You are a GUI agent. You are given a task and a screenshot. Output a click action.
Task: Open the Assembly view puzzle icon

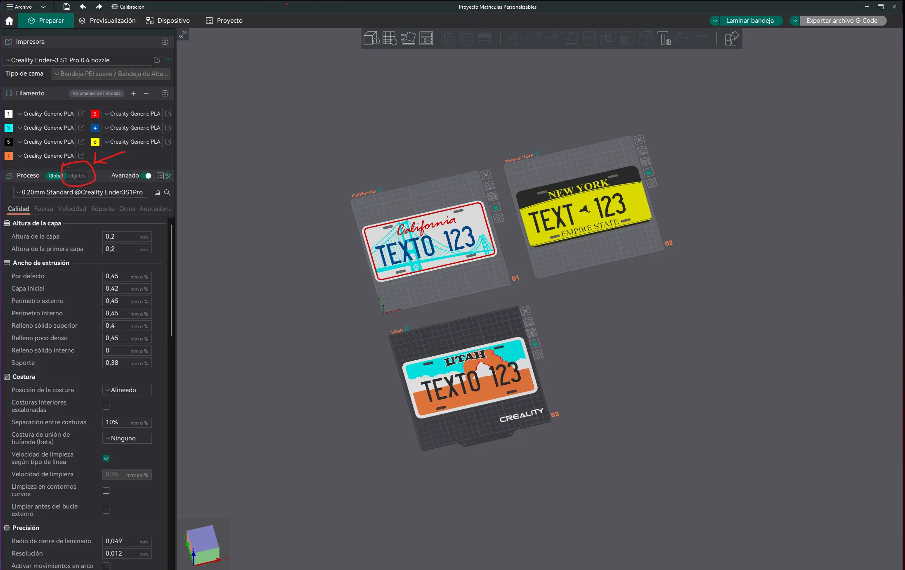pos(731,38)
